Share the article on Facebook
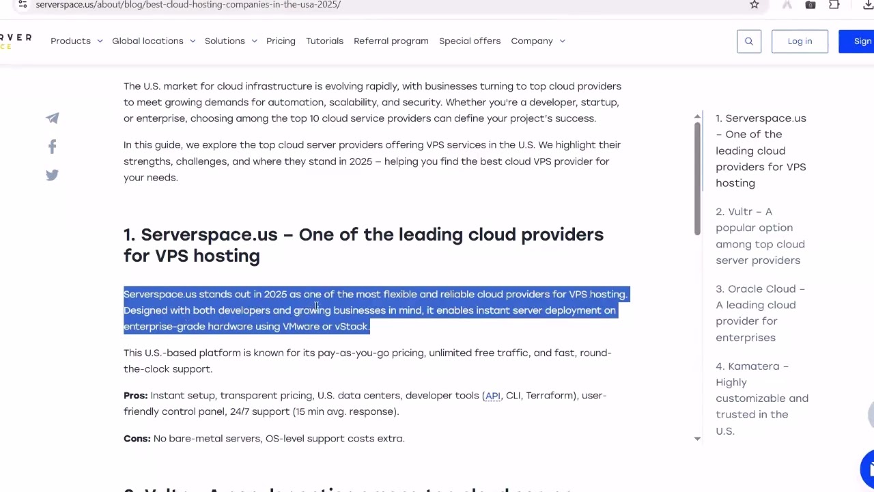This screenshot has width=874, height=492. pos(53,146)
